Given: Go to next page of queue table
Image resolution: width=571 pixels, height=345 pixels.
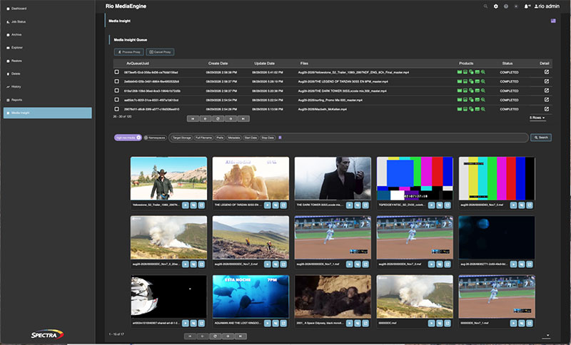Looking at the screenshot, I should pyautogui.click(x=231, y=118).
